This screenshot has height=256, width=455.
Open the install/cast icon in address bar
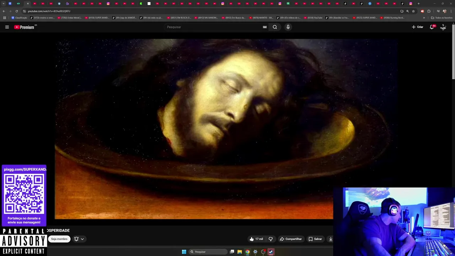click(x=402, y=11)
